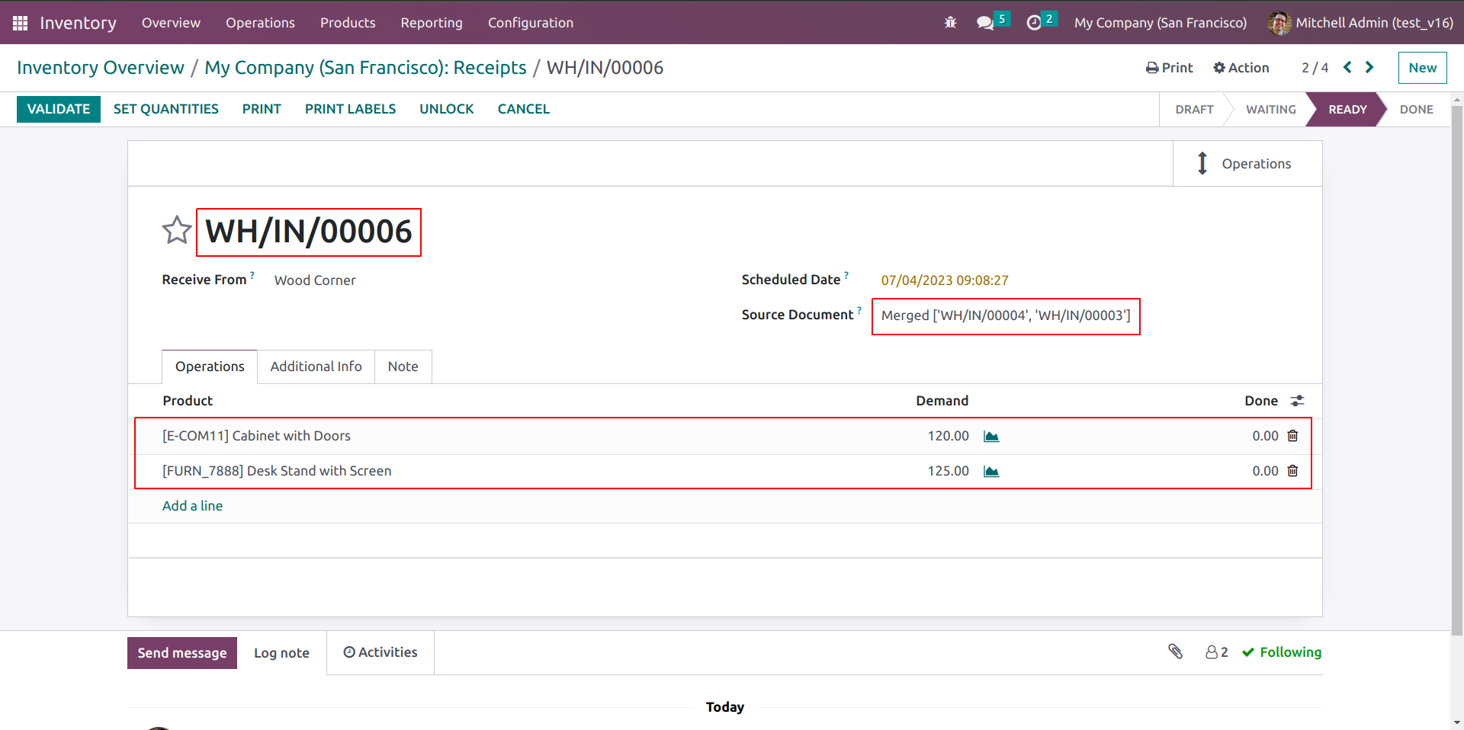The width and height of the screenshot is (1464, 730).
Task: Open the Operations top menu
Action: coord(260,23)
